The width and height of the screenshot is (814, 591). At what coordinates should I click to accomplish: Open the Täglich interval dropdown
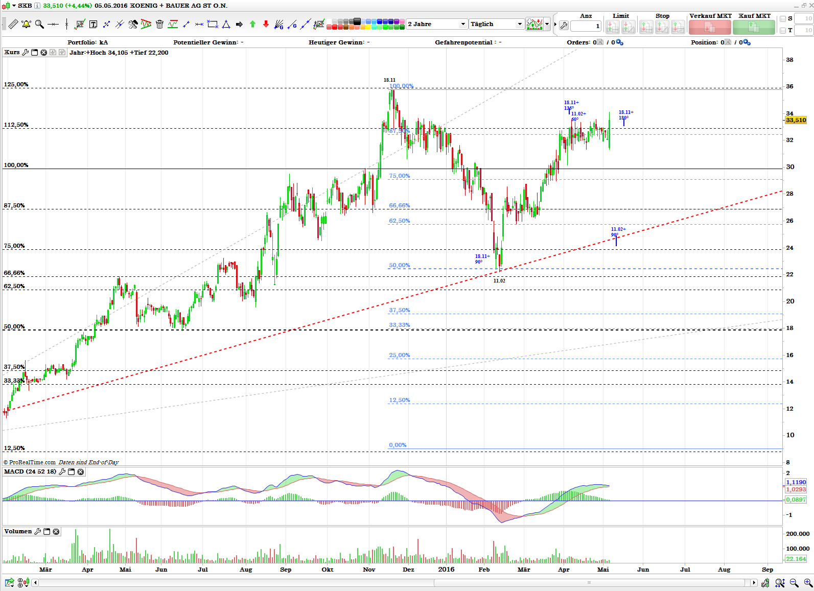click(x=496, y=24)
